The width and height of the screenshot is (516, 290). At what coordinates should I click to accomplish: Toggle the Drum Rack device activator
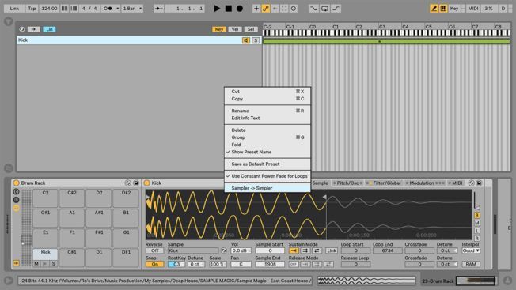(x=16, y=183)
